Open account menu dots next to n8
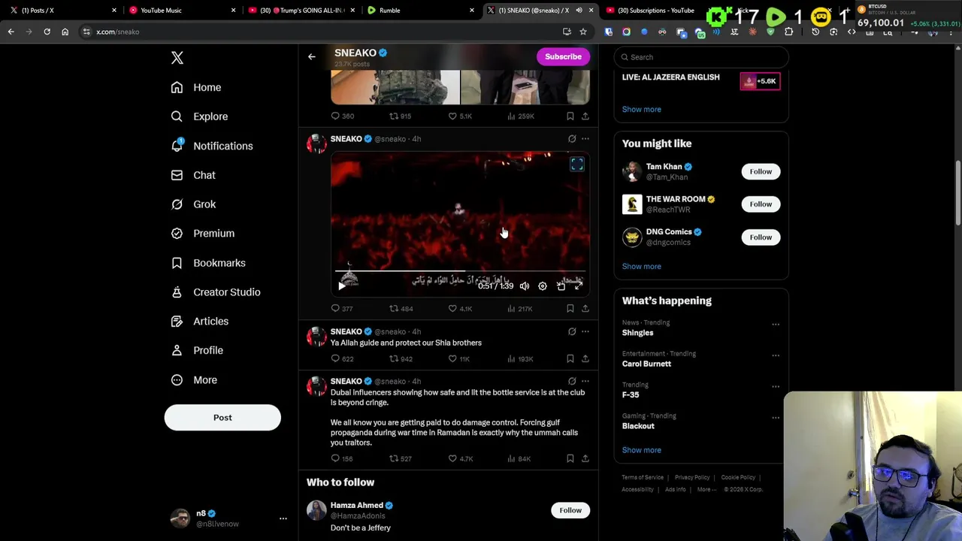Viewport: 962px width, 541px height. [x=283, y=518]
